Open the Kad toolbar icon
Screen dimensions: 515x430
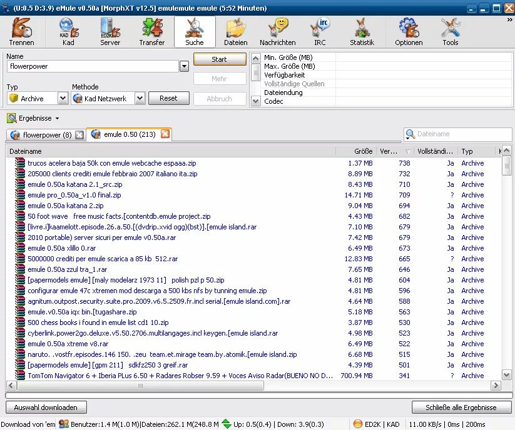(x=68, y=32)
